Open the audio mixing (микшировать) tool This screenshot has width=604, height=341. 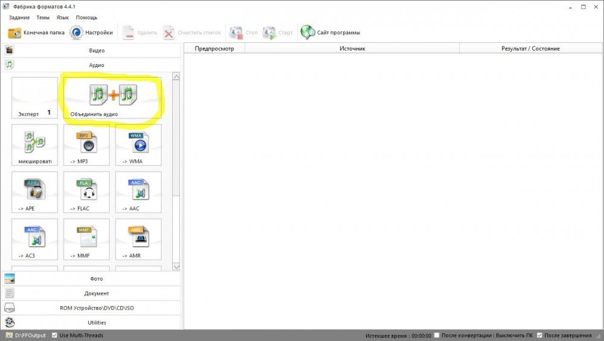(34, 144)
